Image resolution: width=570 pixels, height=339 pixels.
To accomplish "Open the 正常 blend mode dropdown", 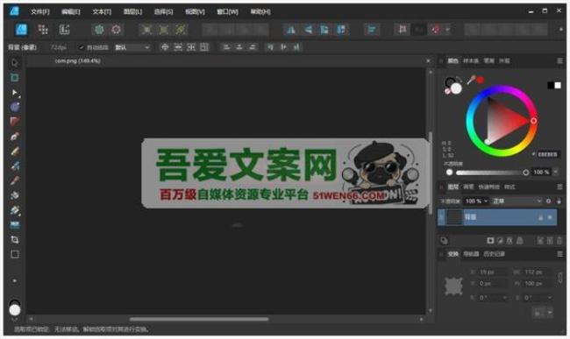I will pos(517,201).
